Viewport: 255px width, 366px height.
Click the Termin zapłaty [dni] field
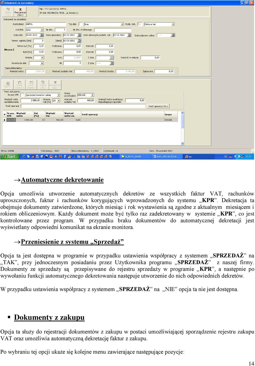39,41
